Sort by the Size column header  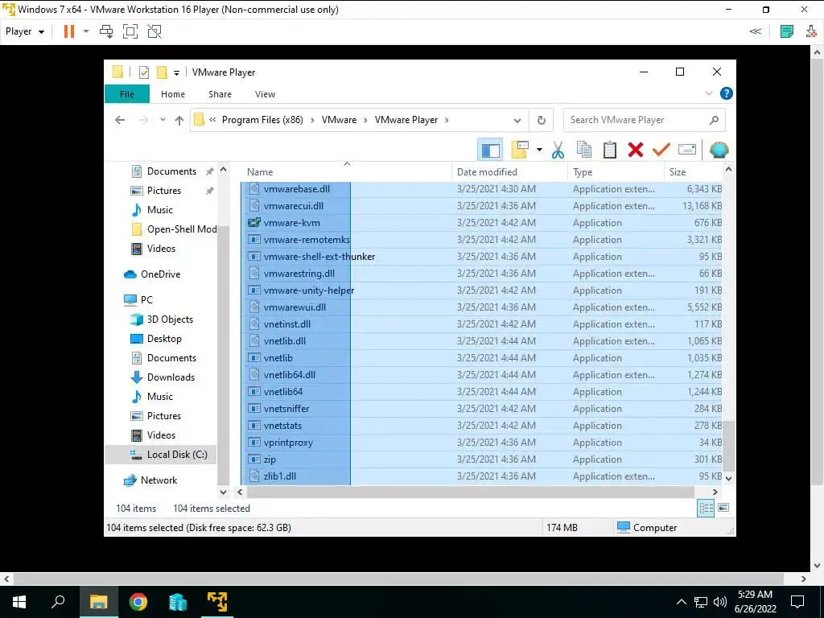(x=693, y=172)
